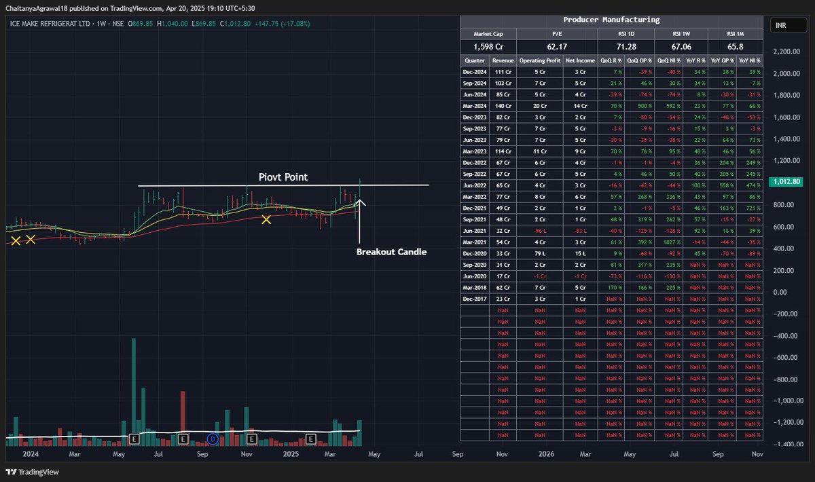Image resolution: width=815 pixels, height=482 pixels.
Task: Click the Dec-2017 quarter cell
Action: (x=475, y=298)
